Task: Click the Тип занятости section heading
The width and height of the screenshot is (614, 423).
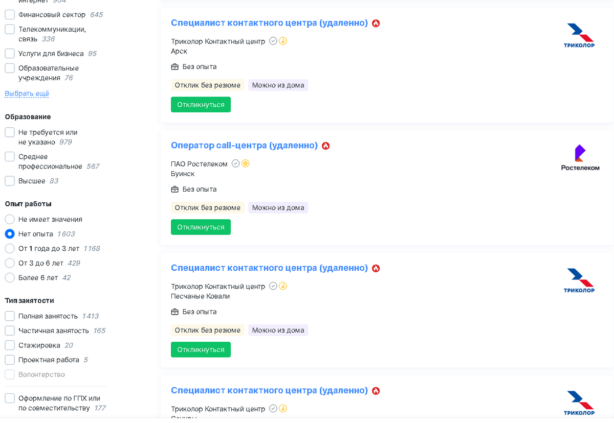Action: (x=29, y=301)
